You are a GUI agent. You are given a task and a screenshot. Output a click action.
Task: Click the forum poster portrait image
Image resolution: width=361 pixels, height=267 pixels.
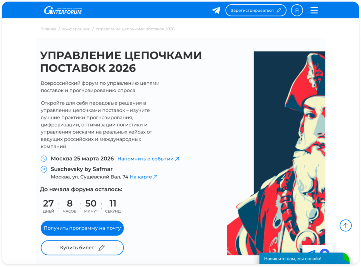coord(276,153)
